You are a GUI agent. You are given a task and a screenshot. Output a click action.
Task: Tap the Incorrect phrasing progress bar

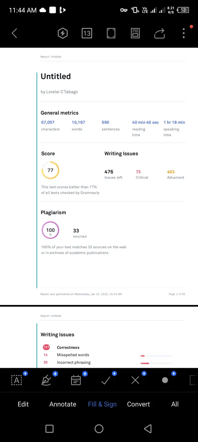(156, 363)
